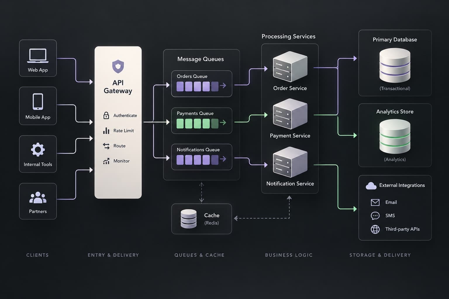Click the Rate Limit bar chart icon
The height and width of the screenshot is (299, 449).
[106, 131]
